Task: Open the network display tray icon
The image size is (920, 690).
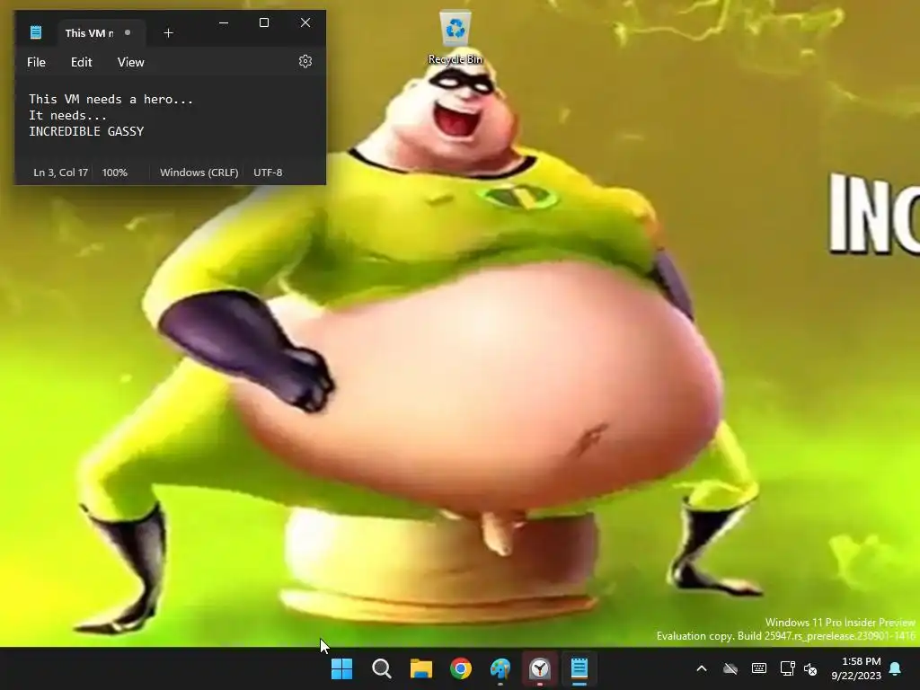Action: (x=787, y=668)
